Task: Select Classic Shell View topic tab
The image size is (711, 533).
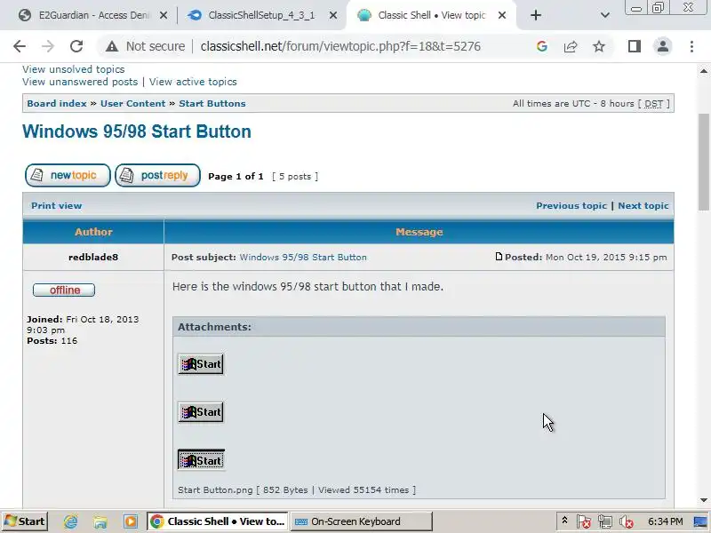Action: (431, 15)
